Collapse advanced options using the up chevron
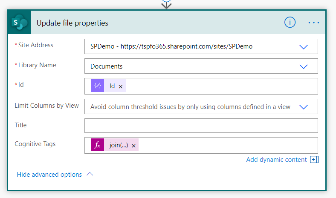Image resolution: width=336 pixels, height=198 pixels. (90, 174)
